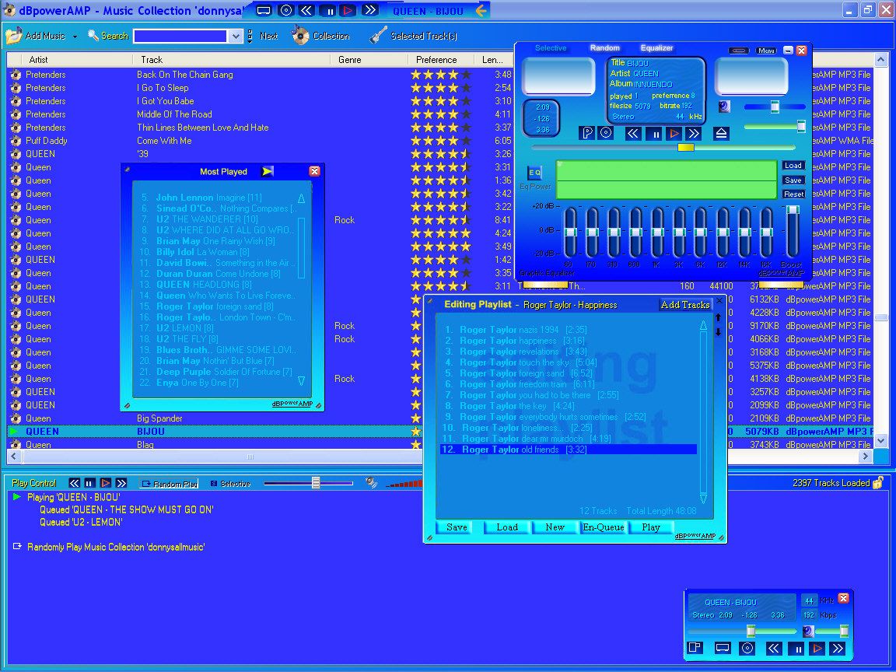
Task: Toggle Random Play in Play Control bar
Action: coord(169,484)
